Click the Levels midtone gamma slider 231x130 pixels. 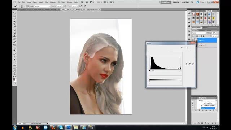[153, 70]
